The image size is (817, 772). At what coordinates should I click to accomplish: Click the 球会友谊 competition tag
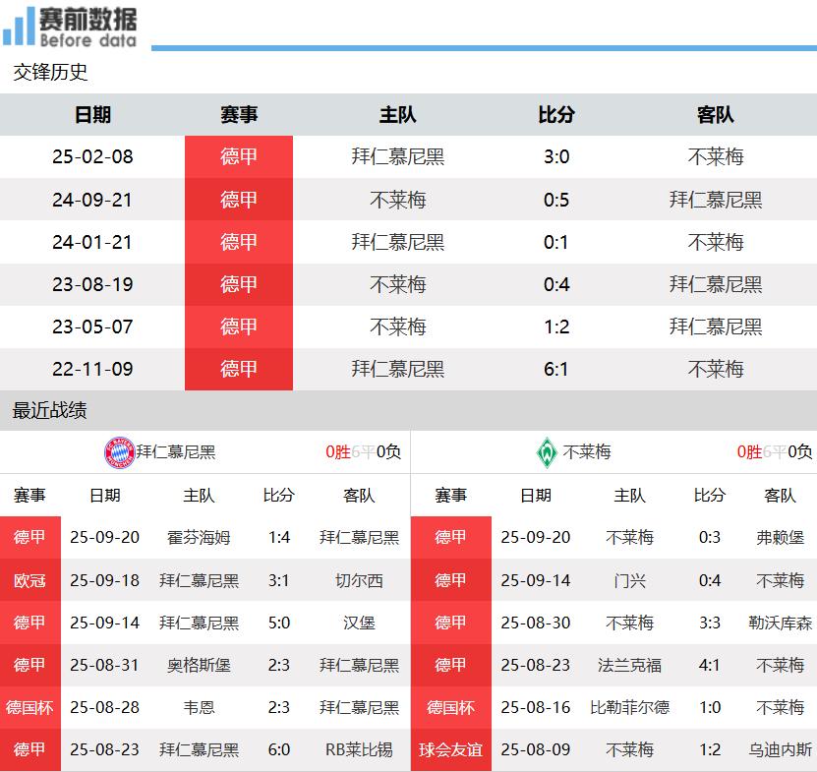450,749
